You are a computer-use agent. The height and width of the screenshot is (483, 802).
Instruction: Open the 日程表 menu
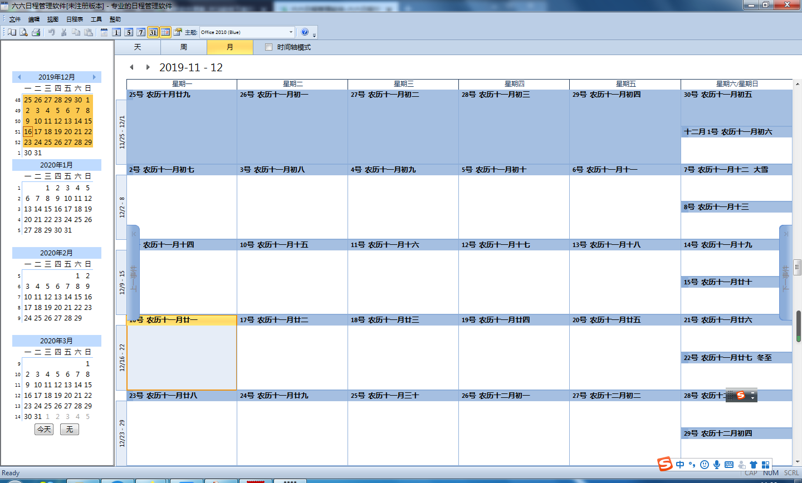coord(75,19)
